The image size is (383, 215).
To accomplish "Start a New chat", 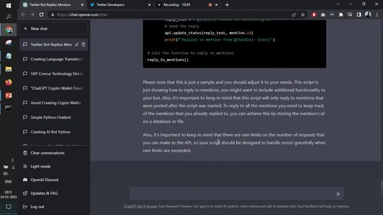I will (53, 29).
